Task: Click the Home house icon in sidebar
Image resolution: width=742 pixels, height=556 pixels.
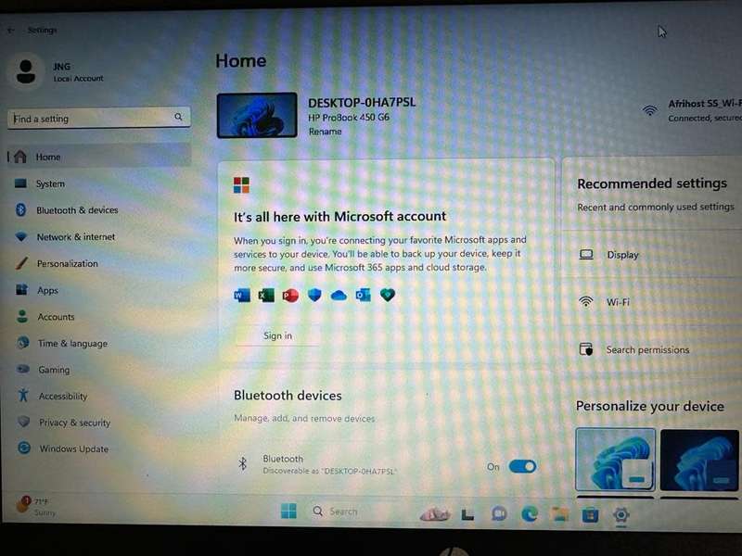Action: pyautogui.click(x=20, y=157)
